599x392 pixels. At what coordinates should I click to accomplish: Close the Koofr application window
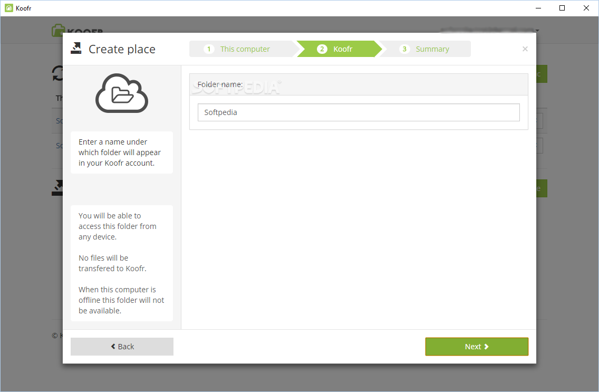586,8
